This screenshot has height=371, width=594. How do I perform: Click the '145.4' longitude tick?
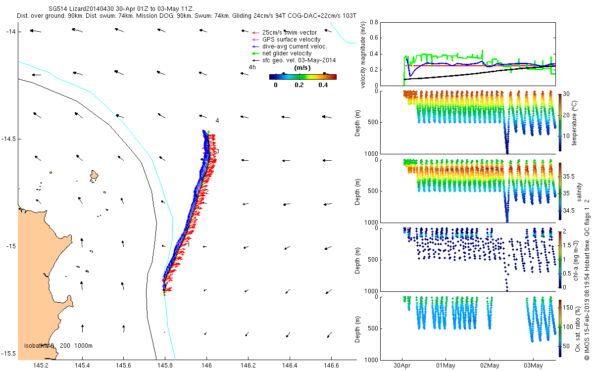coord(82,366)
